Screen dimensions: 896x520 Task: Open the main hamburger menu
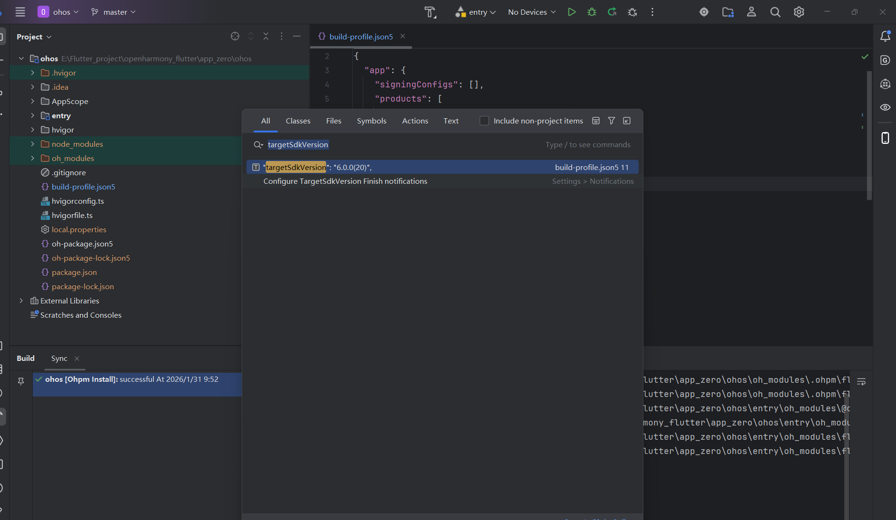pyautogui.click(x=20, y=12)
